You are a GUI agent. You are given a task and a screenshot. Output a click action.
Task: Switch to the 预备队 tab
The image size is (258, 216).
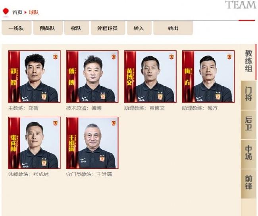coord(48,28)
